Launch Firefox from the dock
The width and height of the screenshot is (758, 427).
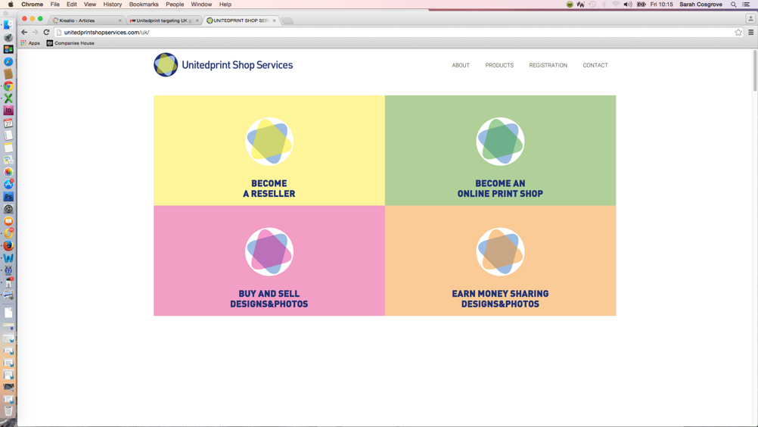(8, 245)
